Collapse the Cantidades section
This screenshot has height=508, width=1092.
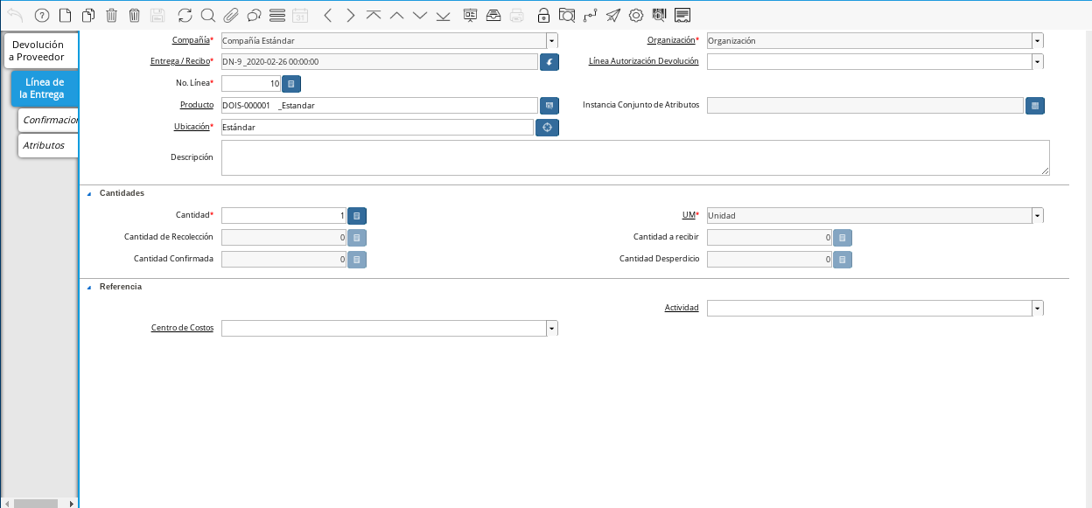pyautogui.click(x=88, y=193)
